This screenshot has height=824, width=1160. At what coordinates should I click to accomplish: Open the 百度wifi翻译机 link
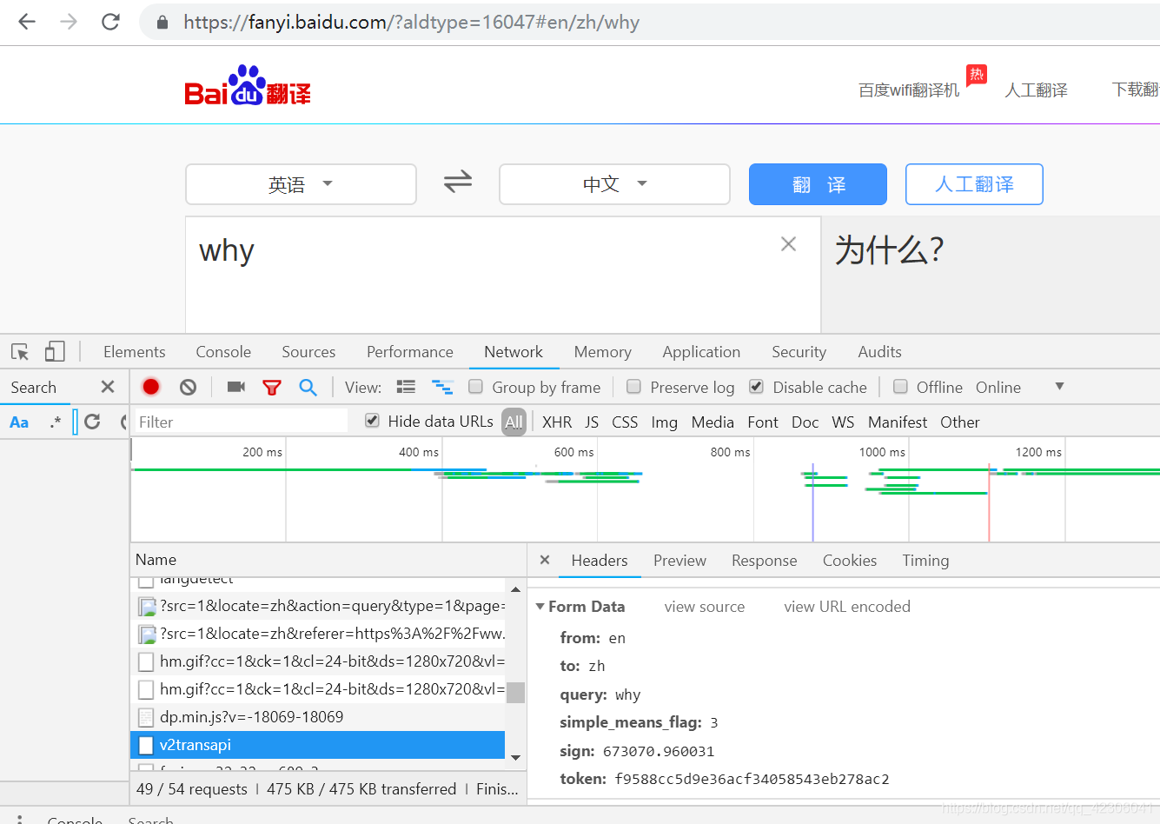[909, 90]
